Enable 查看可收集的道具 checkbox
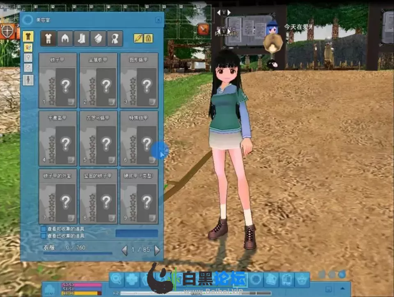 [44, 229]
